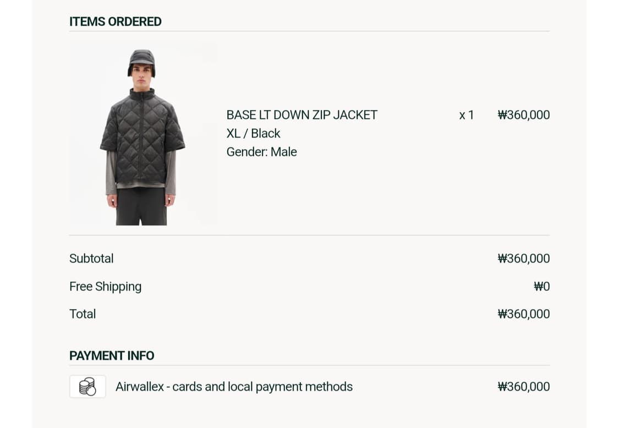
Task: Click Airwallex cards and local payment methods text
Action: pos(234,387)
